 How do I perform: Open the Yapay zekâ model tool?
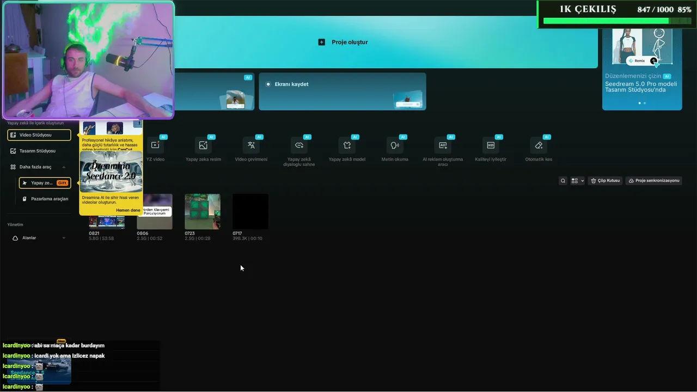(347, 145)
